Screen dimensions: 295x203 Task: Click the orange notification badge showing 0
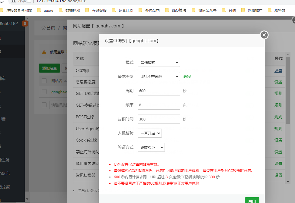tap(25, 23)
